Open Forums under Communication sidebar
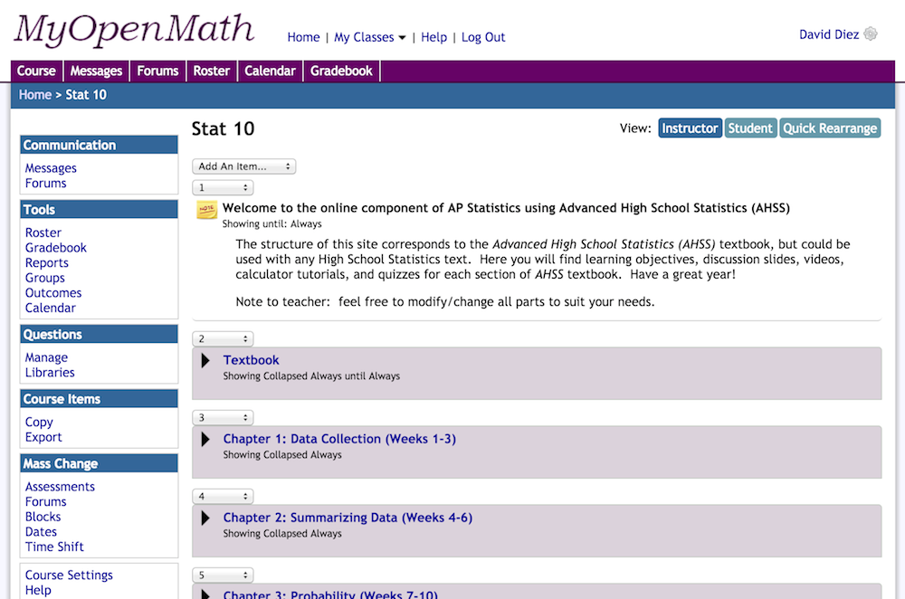The width and height of the screenshot is (905, 599). click(x=45, y=183)
